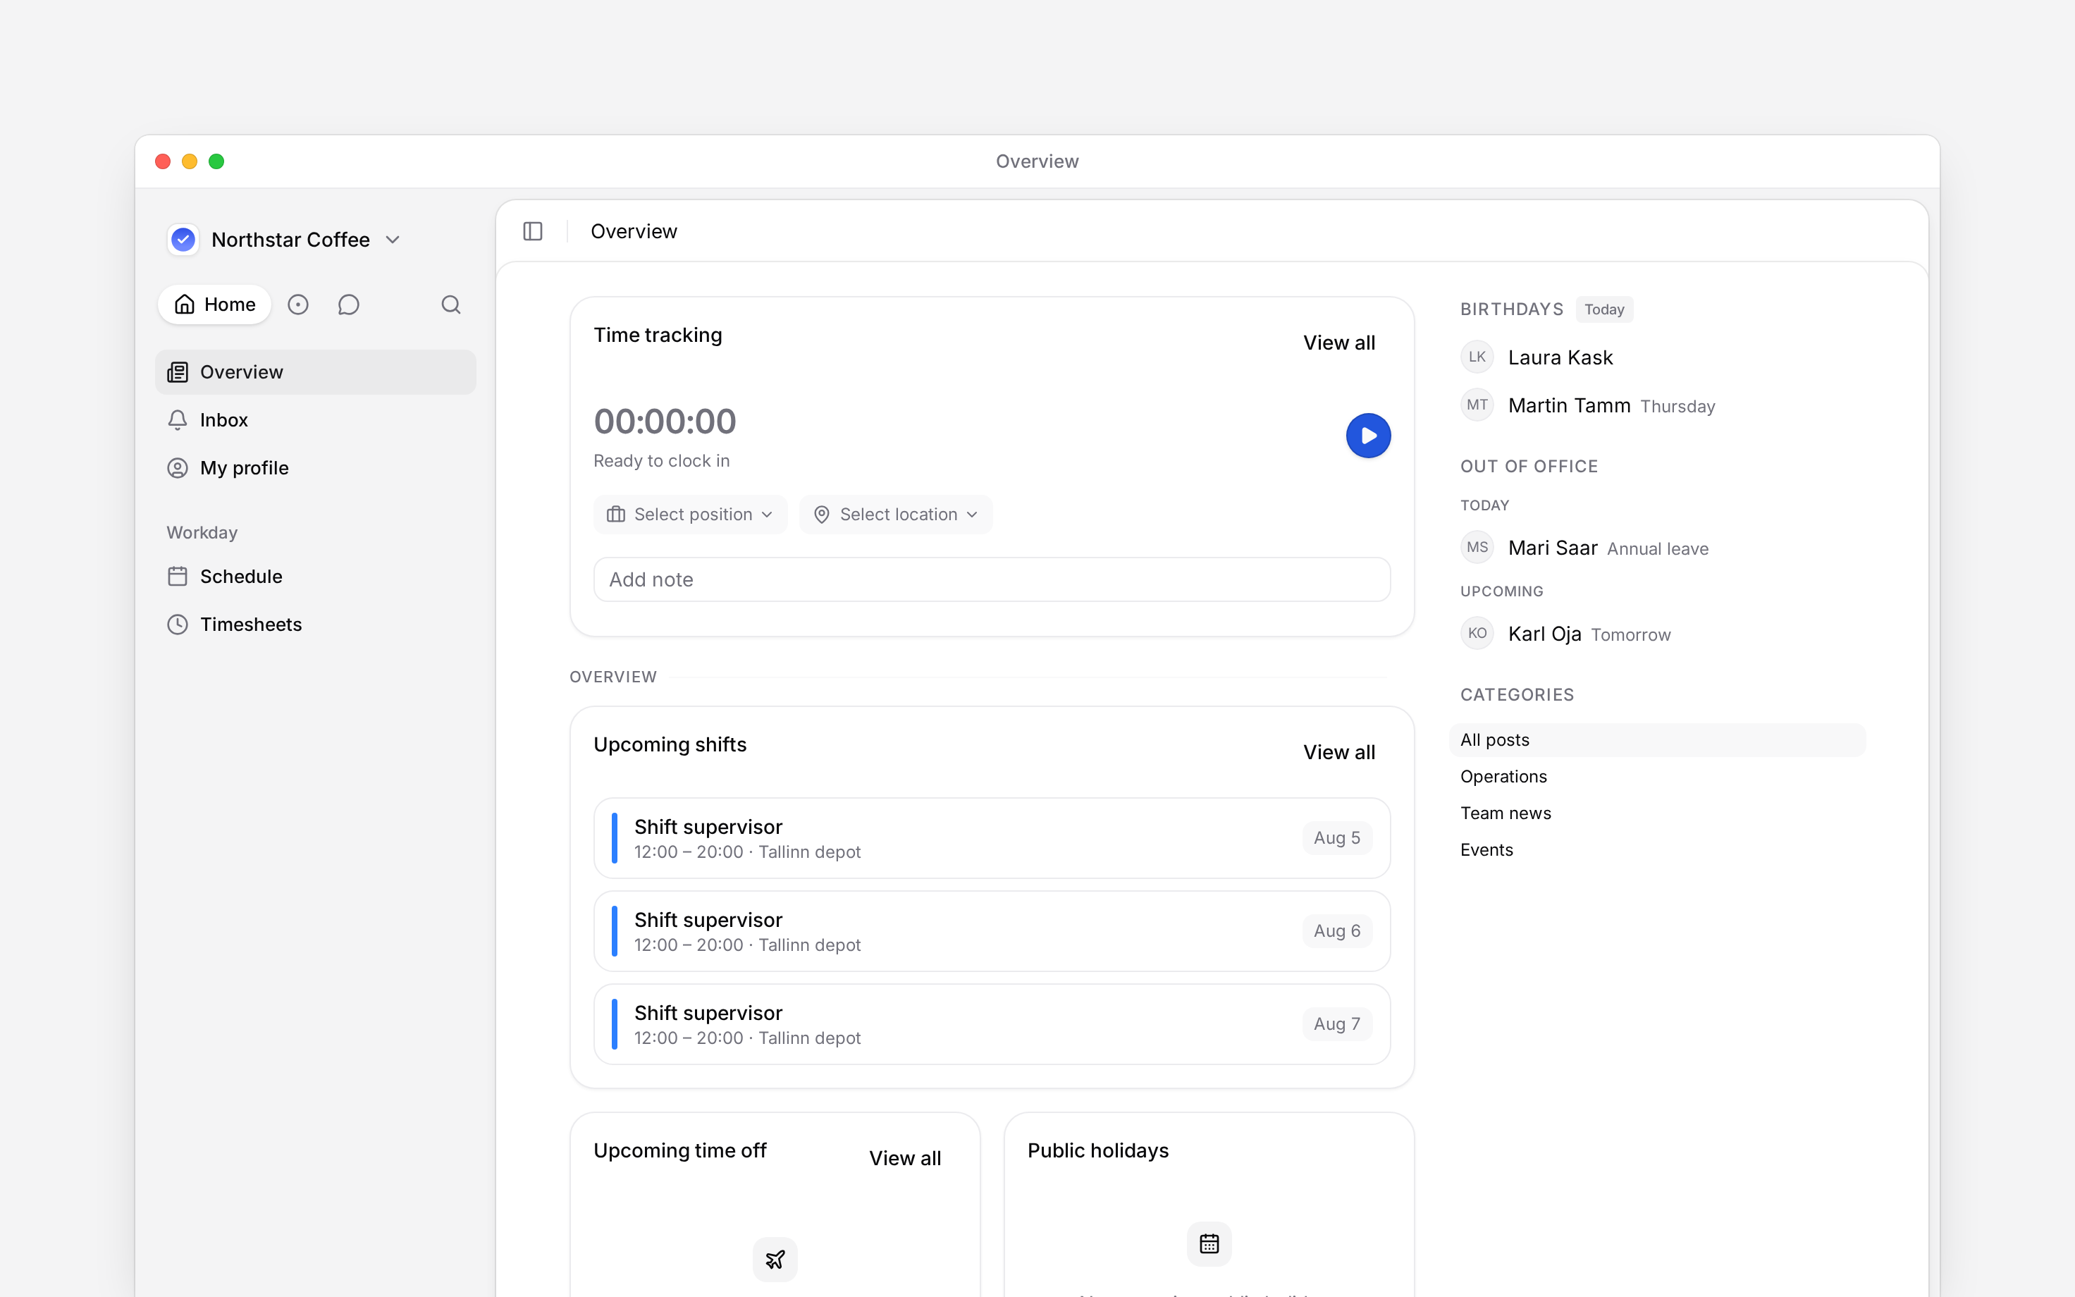Click the Northstar Coffee logo badge
Screen dimensions: 2075x1297
pyautogui.click(x=183, y=240)
